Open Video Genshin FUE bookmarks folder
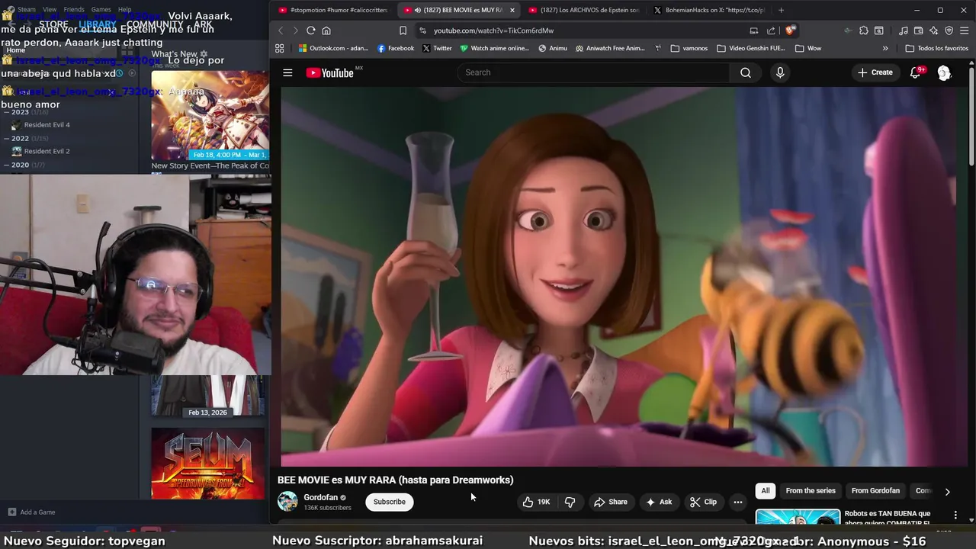The height and width of the screenshot is (549, 976). coord(751,48)
